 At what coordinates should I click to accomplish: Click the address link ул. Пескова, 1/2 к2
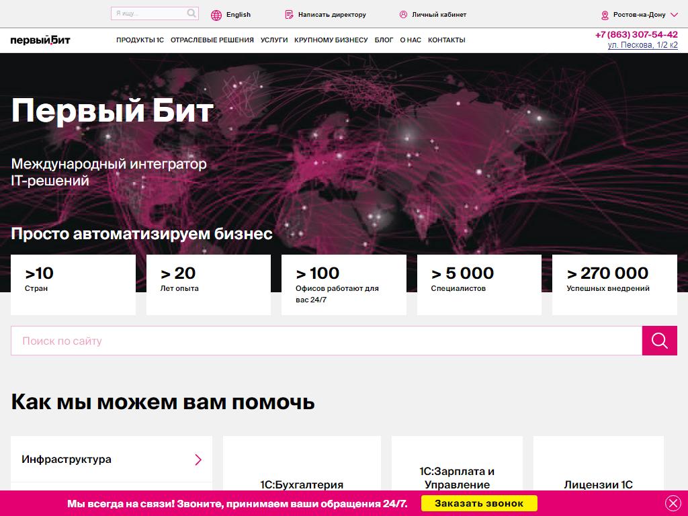(x=642, y=45)
